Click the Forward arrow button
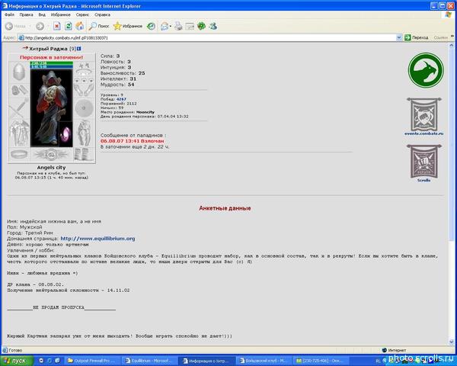457x366 pixels. click(40, 26)
